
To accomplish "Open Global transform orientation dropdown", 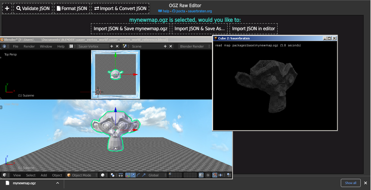I will tap(156, 175).
